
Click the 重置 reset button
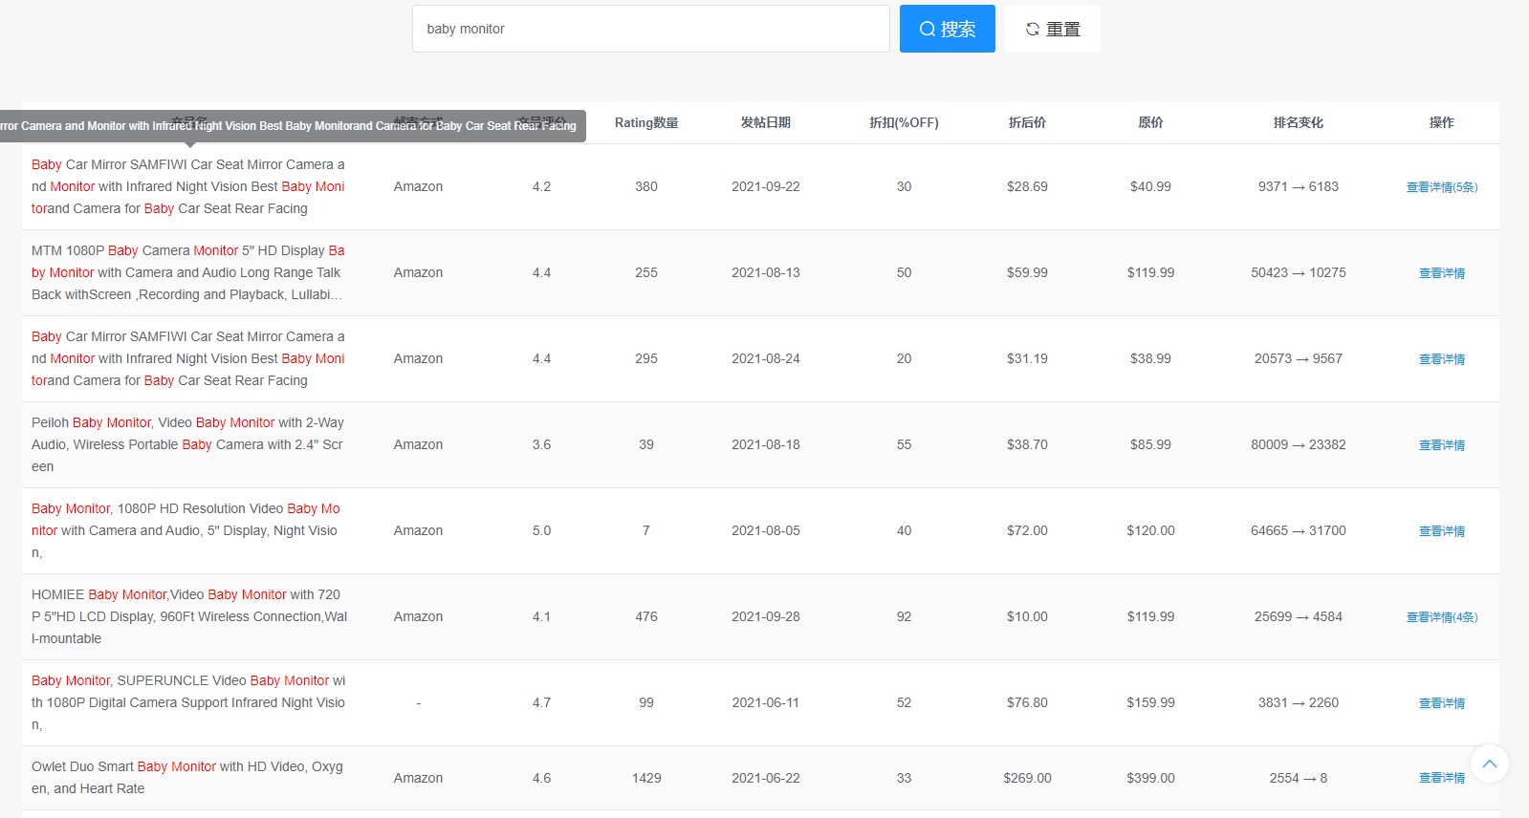(x=1052, y=29)
